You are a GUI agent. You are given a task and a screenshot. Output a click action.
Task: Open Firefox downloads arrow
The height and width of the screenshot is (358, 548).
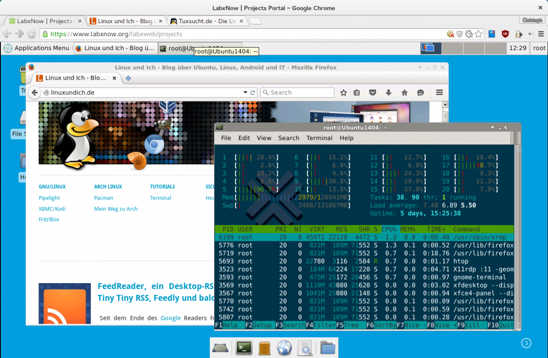click(x=389, y=92)
